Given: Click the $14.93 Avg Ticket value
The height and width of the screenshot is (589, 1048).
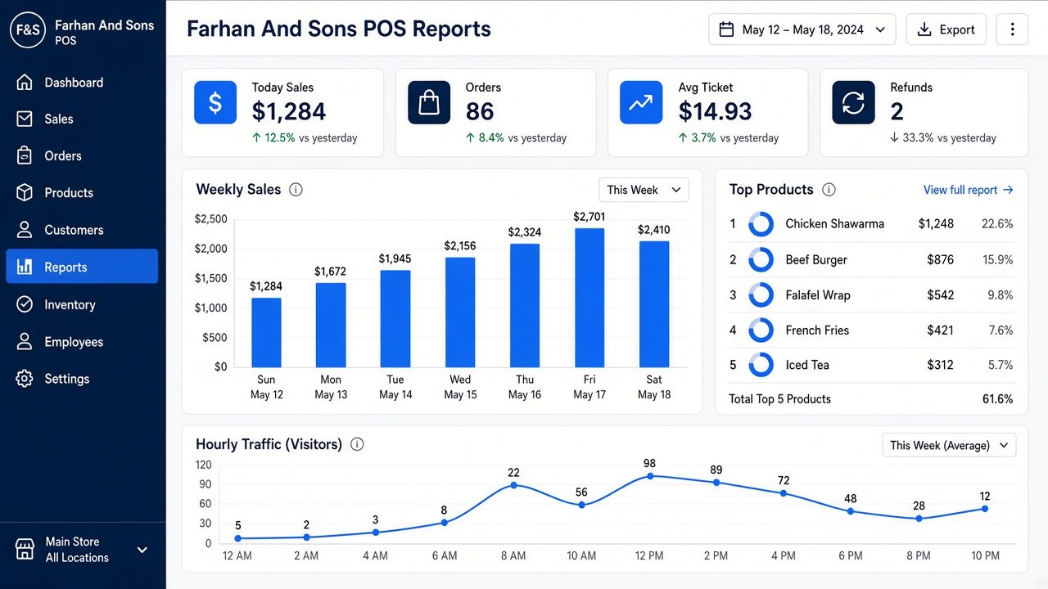Looking at the screenshot, I should click(x=715, y=111).
